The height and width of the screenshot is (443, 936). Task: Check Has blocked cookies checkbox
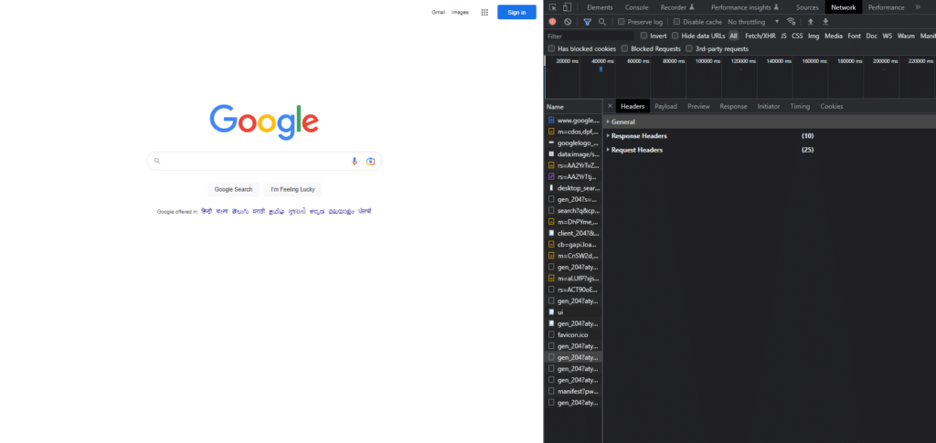pos(551,49)
